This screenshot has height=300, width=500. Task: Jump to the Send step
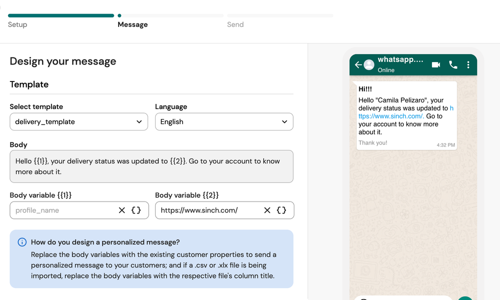tap(235, 24)
